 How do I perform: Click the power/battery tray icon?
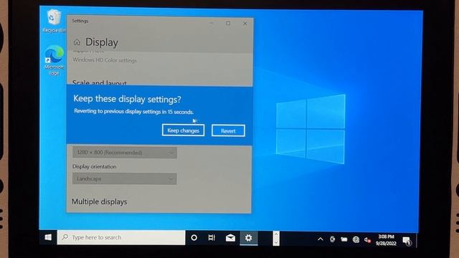pyautogui.click(x=344, y=239)
